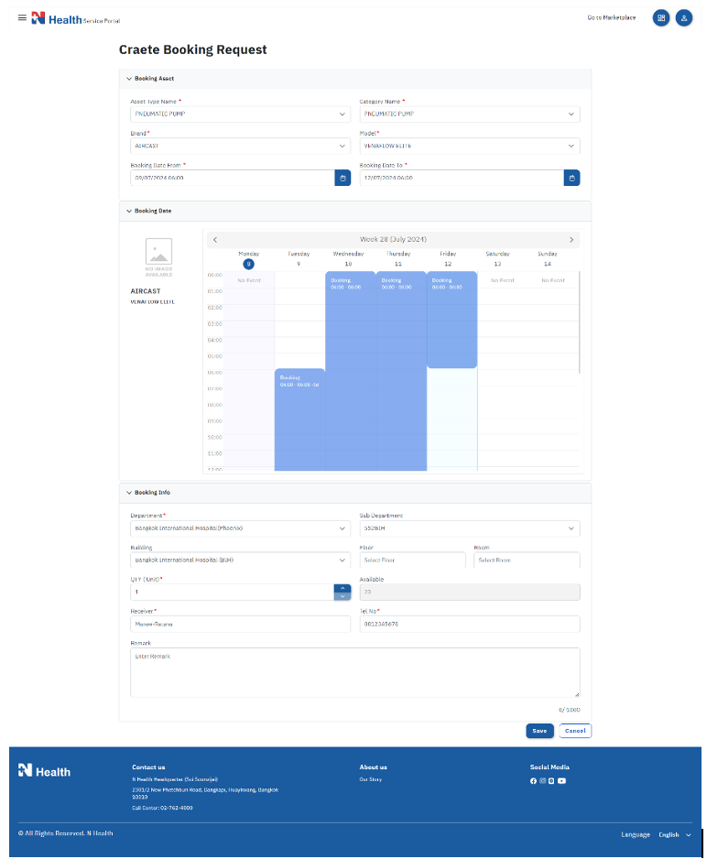The height and width of the screenshot is (859, 707).
Task: Click the N Health Service Portal logo
Action: [76, 18]
